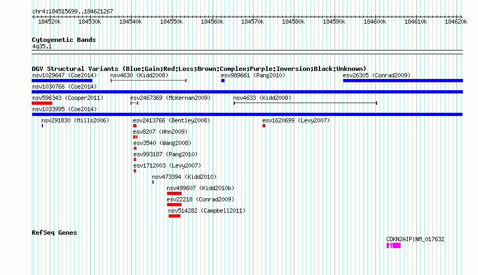Screen dimensions: 478x275
Task: Open variant esv22218 (Conrad2009) label
Action: (x=200, y=199)
